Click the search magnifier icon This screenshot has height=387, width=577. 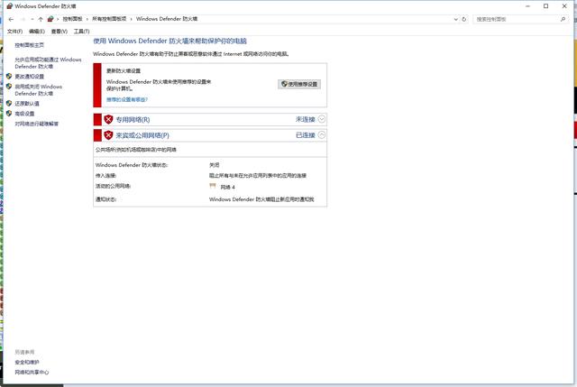click(x=563, y=19)
